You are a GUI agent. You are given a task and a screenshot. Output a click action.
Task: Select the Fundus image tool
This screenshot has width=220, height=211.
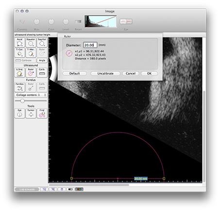tap(19, 87)
